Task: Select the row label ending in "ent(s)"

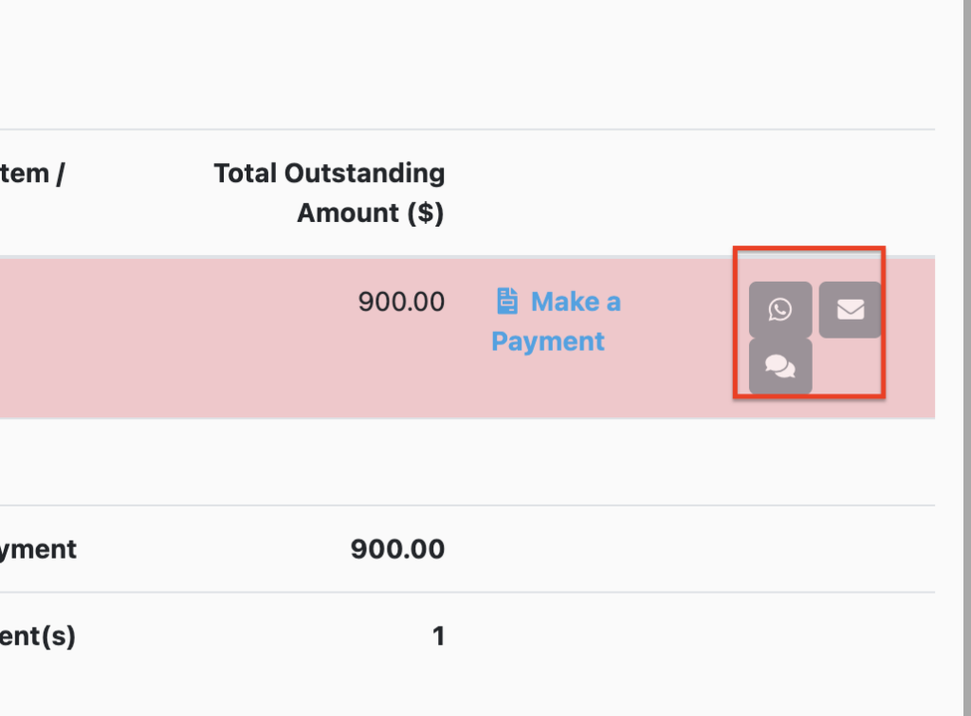Action: pos(38,636)
